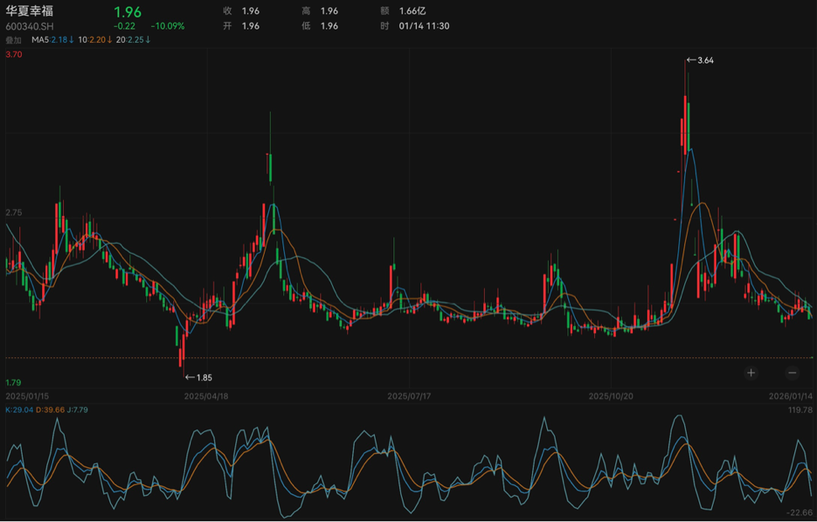Click the stock name 华夏幸福
The width and height of the screenshot is (817, 522).
(x=29, y=12)
